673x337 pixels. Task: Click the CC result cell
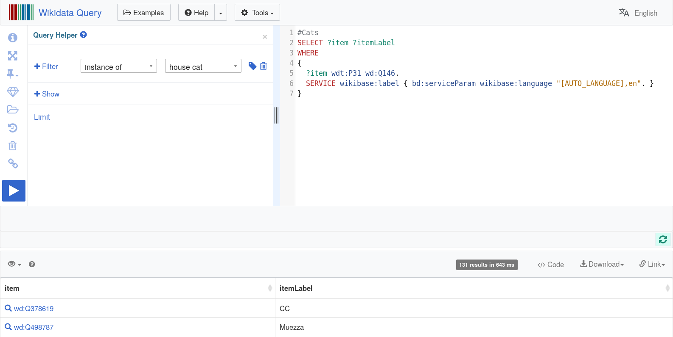[474, 309]
